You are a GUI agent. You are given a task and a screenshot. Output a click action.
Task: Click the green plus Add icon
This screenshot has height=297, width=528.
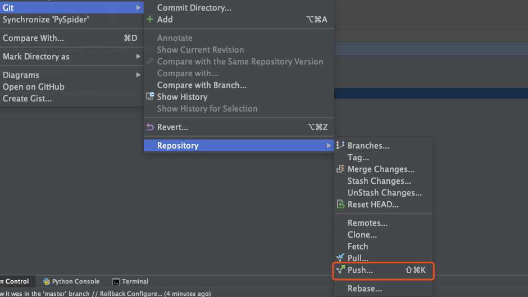point(150,20)
